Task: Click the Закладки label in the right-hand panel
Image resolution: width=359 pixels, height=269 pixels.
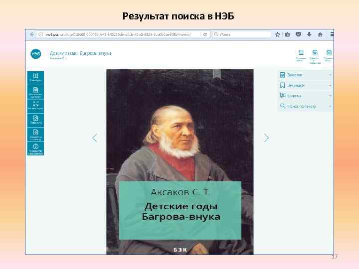Action: (x=296, y=85)
